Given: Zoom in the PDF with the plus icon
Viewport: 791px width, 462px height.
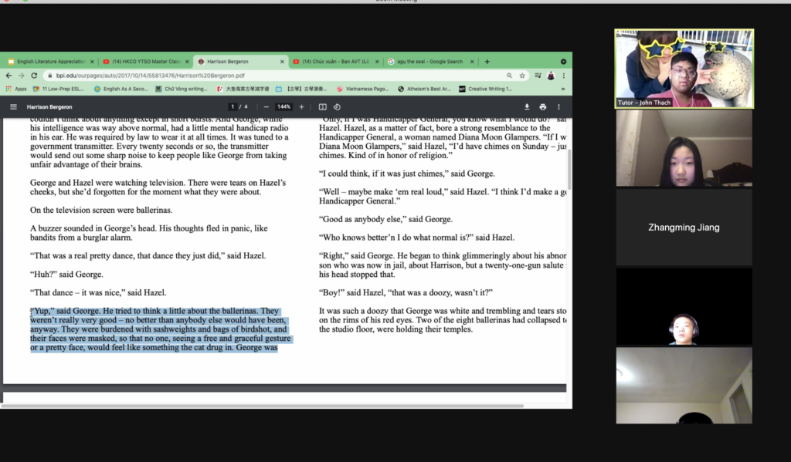Looking at the screenshot, I should 302,106.
